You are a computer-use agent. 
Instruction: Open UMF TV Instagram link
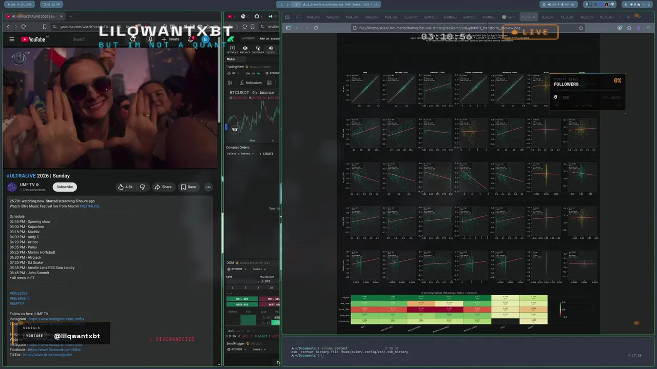(x=56, y=319)
